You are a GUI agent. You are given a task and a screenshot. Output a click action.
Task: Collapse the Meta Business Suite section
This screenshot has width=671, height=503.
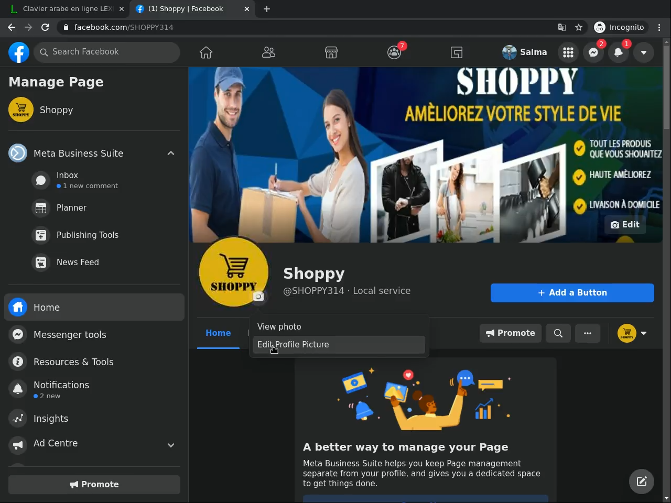pyautogui.click(x=171, y=153)
